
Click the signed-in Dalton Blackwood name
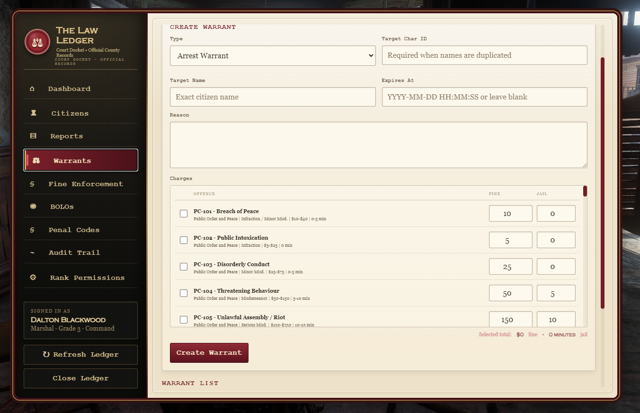(68, 320)
